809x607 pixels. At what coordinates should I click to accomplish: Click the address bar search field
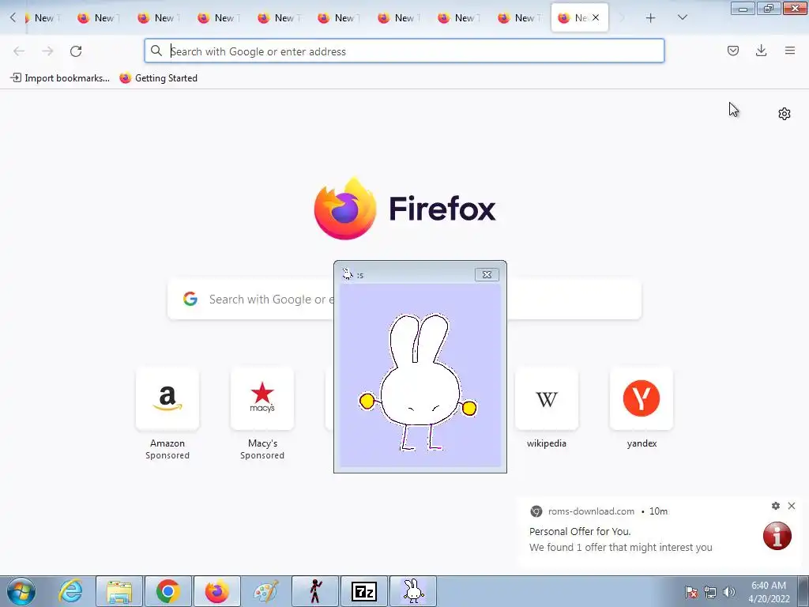[404, 51]
